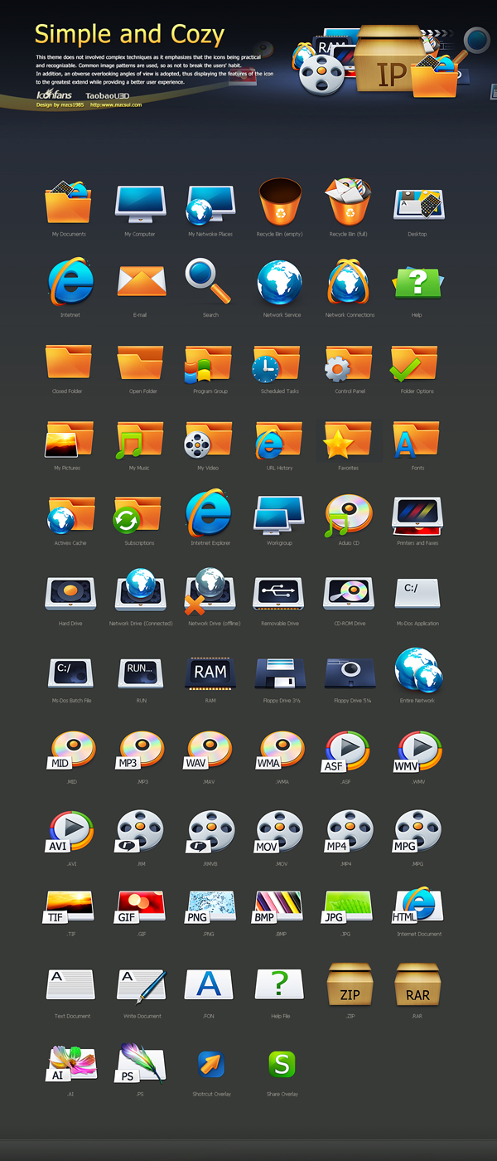Open the My Pictures folder icon
Image resolution: width=497 pixels, height=1161 pixels.
tap(69, 440)
